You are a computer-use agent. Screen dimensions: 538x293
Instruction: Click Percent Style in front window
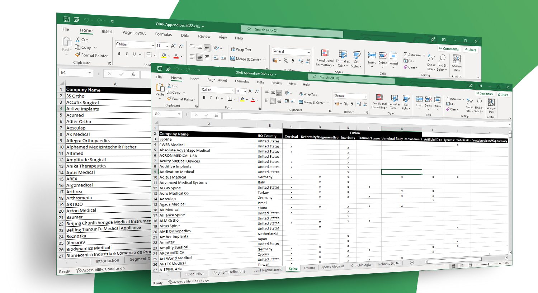click(x=346, y=104)
